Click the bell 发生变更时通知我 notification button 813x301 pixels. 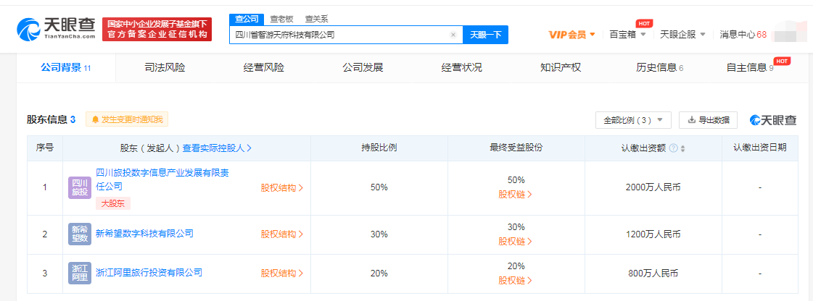coord(127,119)
